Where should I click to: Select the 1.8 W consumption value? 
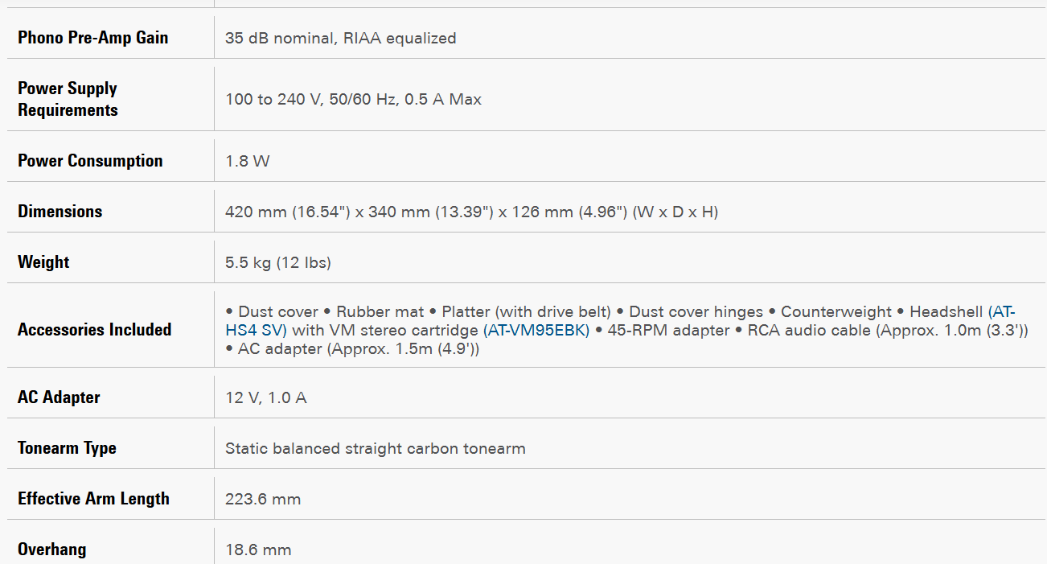248,161
